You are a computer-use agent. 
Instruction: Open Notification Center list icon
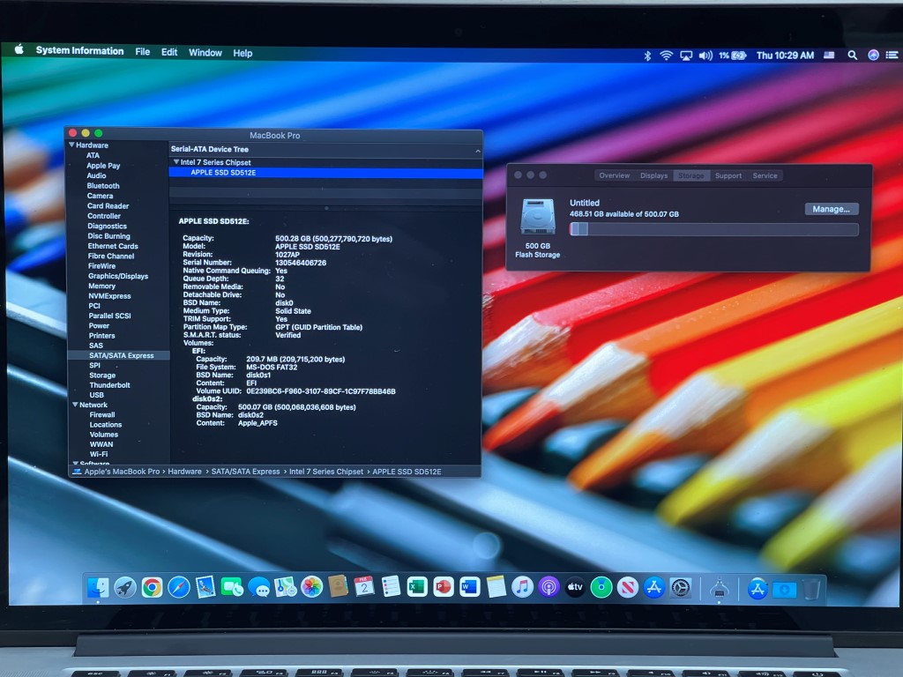pos(892,56)
